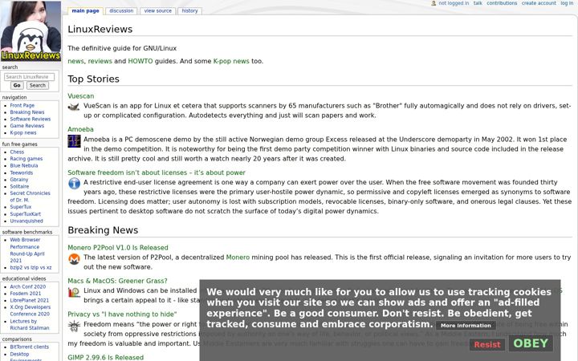Open Unvanquished sidebar link
This screenshot has width=578, height=361.
(26, 221)
